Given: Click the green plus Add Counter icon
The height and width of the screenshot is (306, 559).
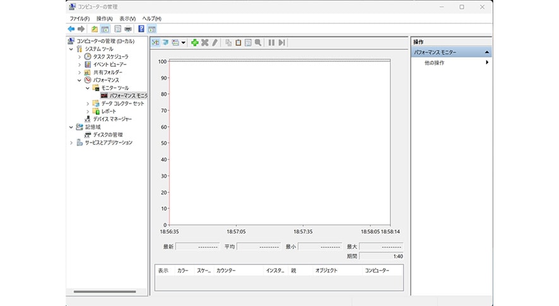Looking at the screenshot, I should coord(195,43).
